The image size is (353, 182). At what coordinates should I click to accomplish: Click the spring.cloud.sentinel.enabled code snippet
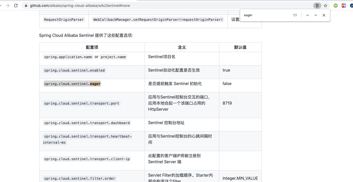pos(74,70)
